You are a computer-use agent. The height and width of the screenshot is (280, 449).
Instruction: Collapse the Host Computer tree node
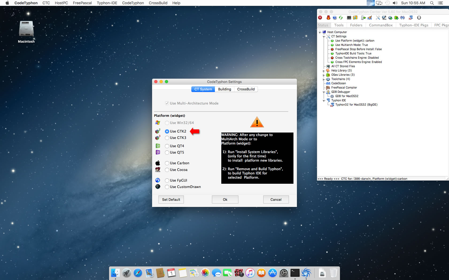(x=320, y=32)
